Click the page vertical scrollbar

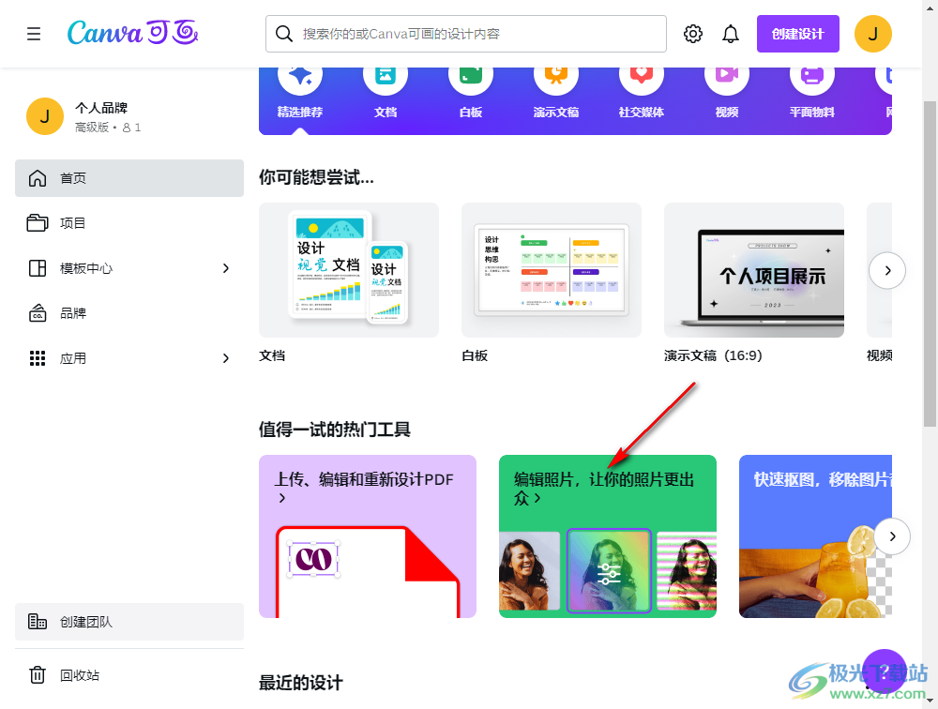pos(930,264)
